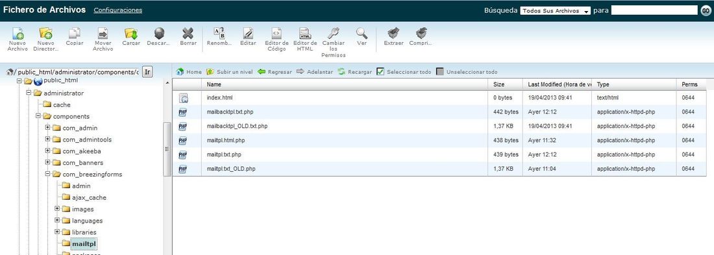Click 0644 perms of index.html row
The image size is (714, 255).
point(688,97)
